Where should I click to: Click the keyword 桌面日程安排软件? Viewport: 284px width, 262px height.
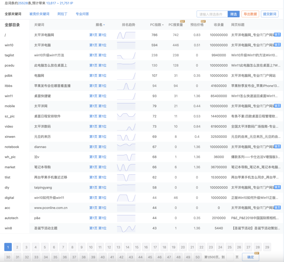click(x=47, y=116)
